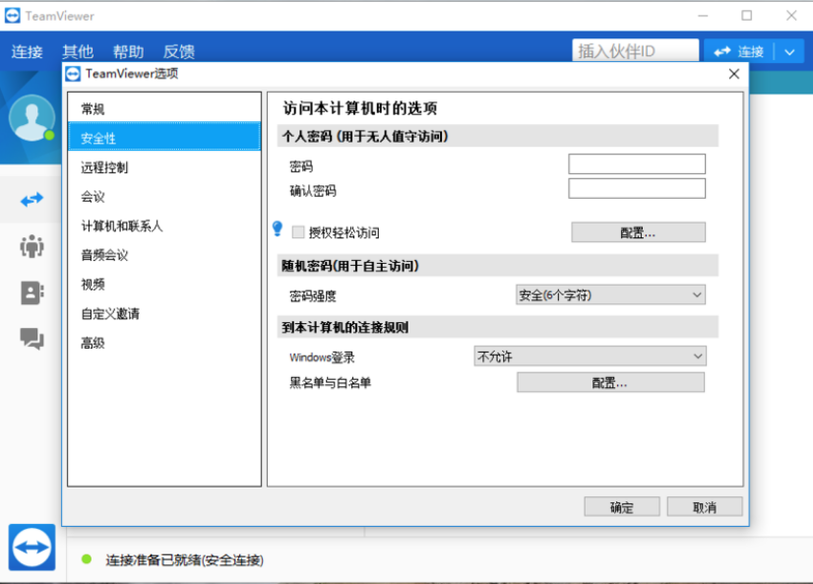Click the 连接准备已就绪 status text
Screen dimensions: 813x584
[x=185, y=560]
